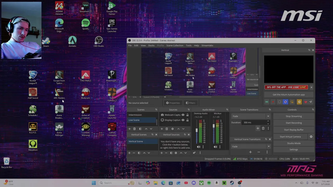The height and width of the screenshot is (187, 333).
Task: Open the Docks menu
Action: (x=151, y=45)
